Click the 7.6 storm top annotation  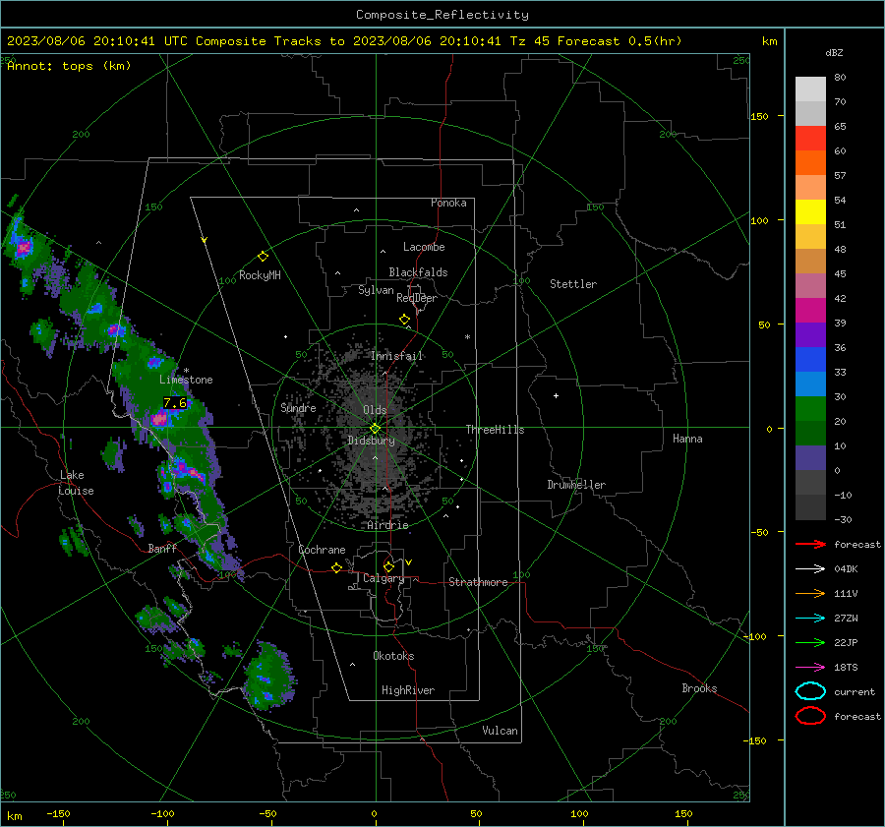[174, 403]
